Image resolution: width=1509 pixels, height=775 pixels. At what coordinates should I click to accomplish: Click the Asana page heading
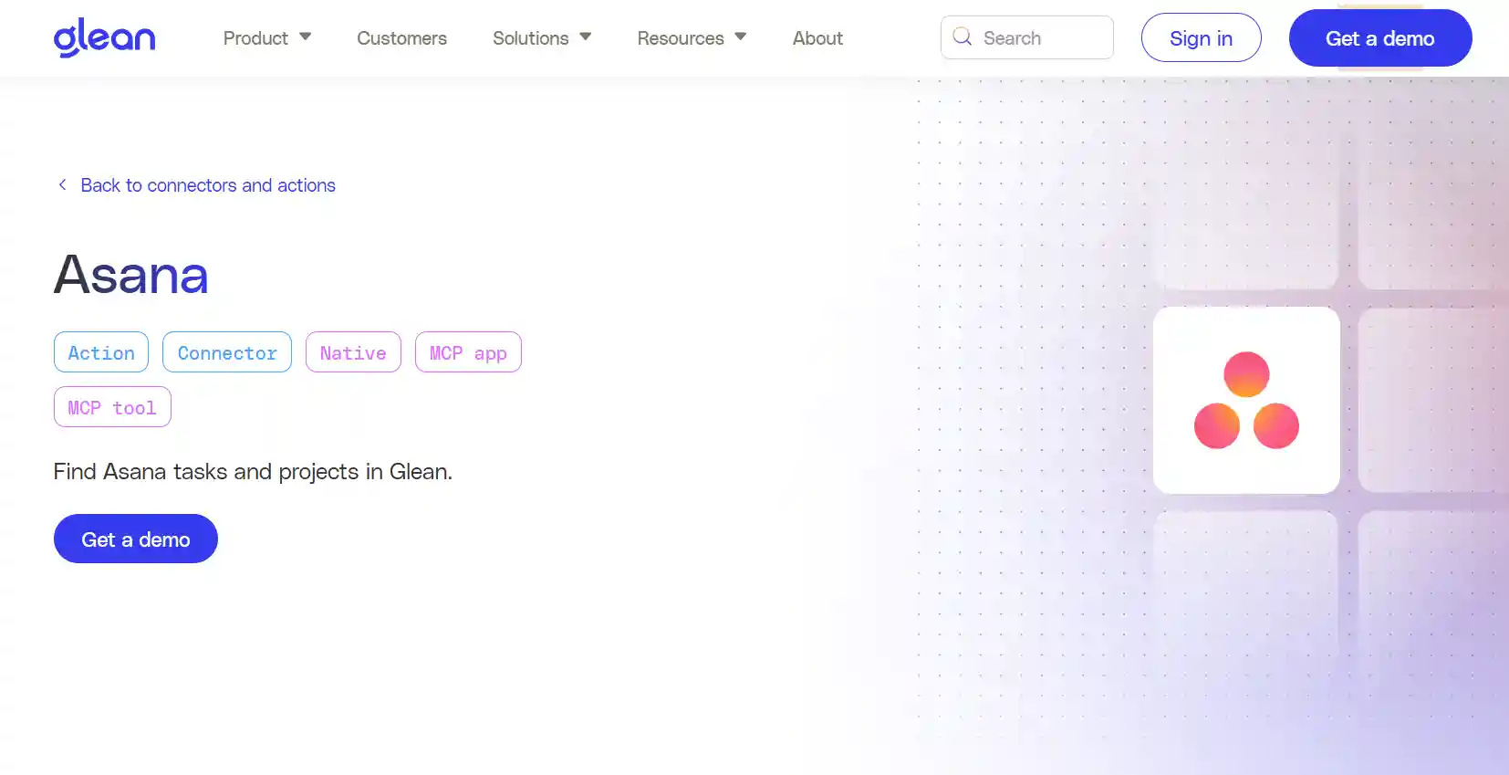(131, 274)
